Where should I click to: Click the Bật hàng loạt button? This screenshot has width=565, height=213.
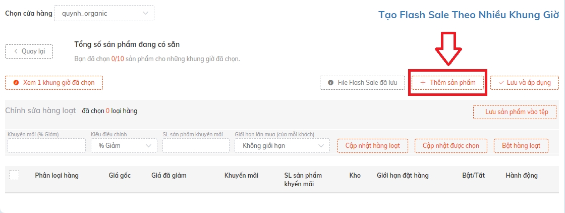click(521, 145)
